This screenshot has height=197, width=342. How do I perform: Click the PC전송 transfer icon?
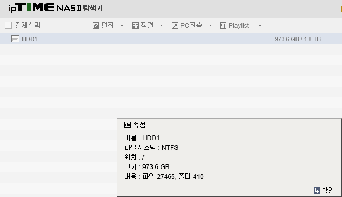tap(175, 26)
